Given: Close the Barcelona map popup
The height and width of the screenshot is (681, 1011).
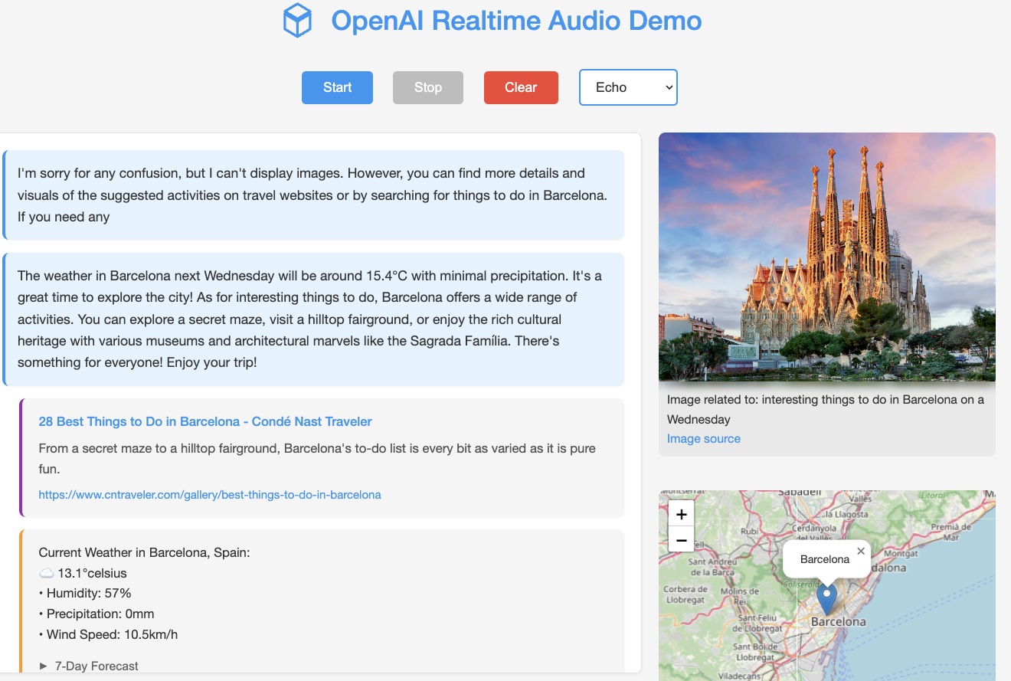Looking at the screenshot, I should coord(861,550).
